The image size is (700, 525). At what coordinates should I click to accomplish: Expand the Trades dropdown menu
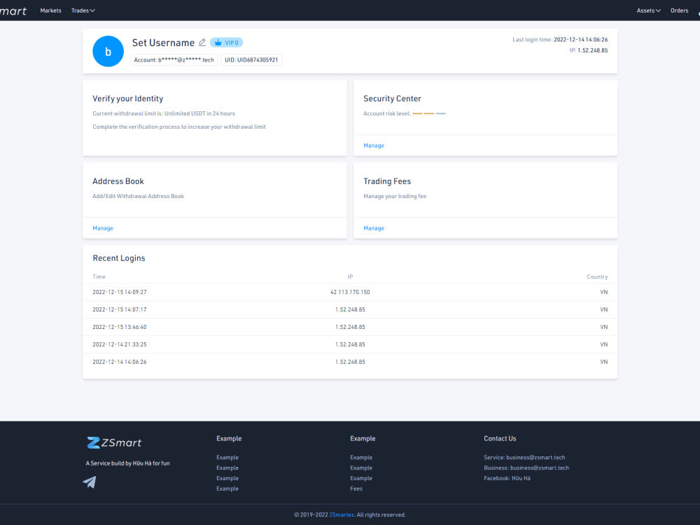(x=83, y=10)
